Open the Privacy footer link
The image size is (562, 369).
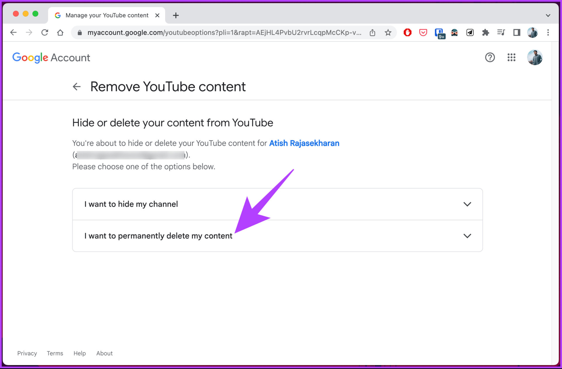click(27, 353)
